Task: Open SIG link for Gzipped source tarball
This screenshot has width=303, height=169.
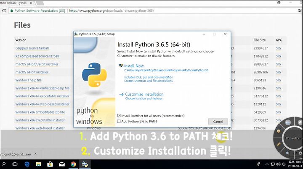Action: (279, 48)
